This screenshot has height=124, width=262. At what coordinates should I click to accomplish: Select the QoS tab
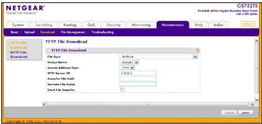[x=92, y=25]
